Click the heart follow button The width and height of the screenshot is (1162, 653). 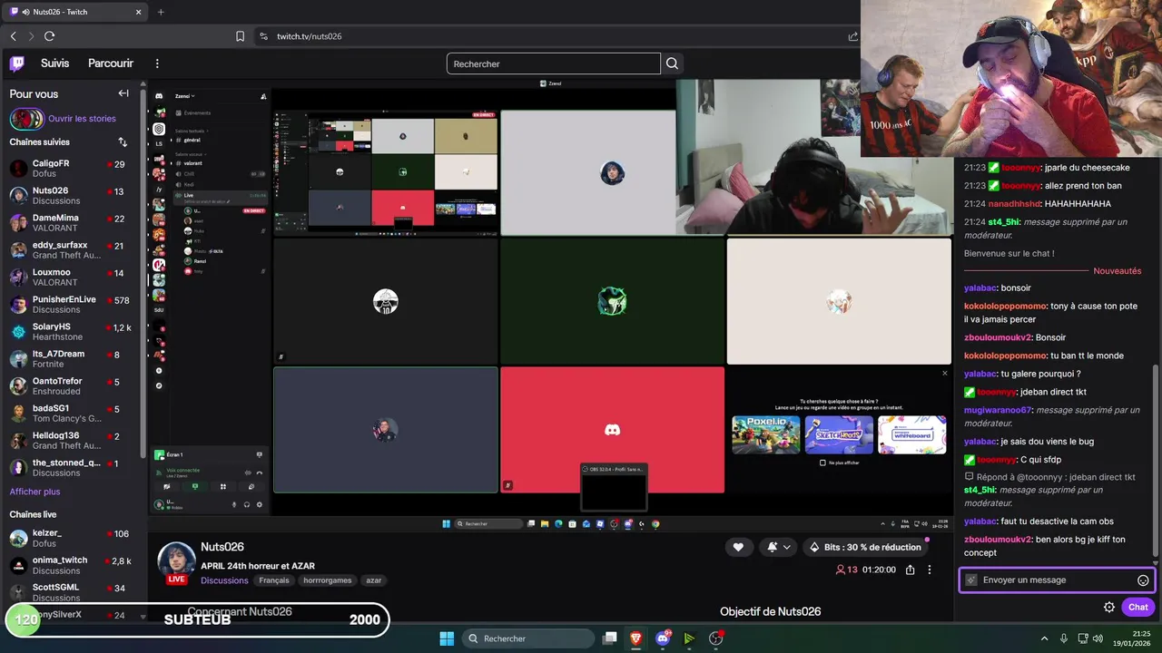(x=738, y=547)
